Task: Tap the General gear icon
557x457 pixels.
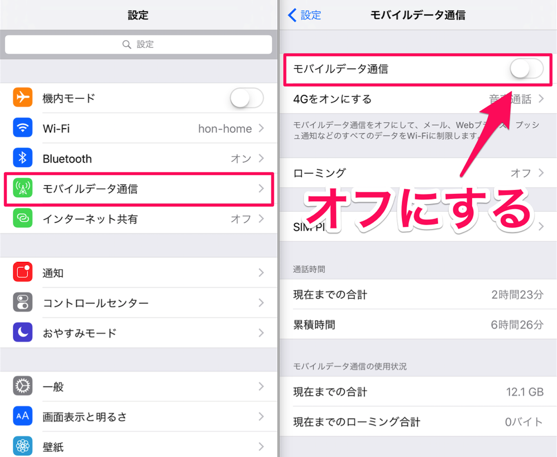Action: coord(23,386)
